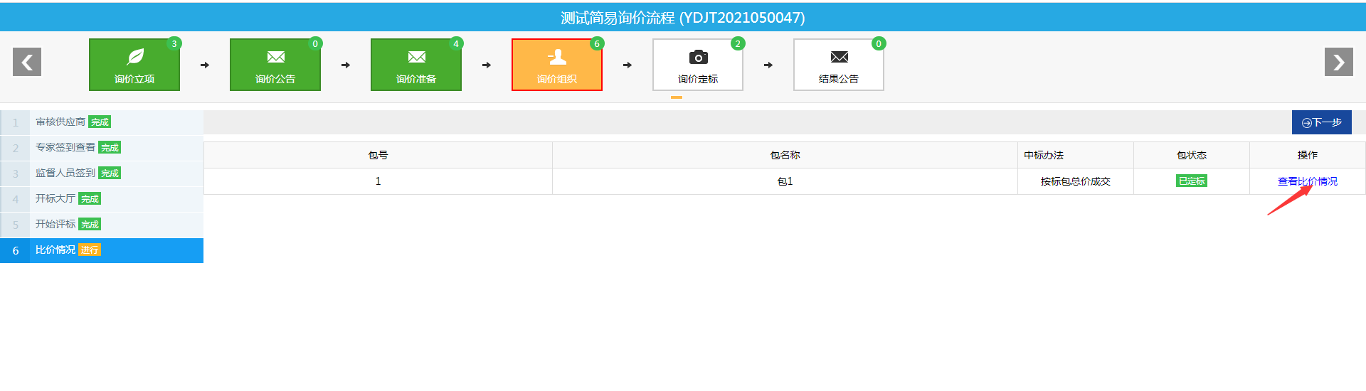The width and height of the screenshot is (1366, 391).
Task: Select sidebar item 审核供应商
Action: (x=102, y=122)
